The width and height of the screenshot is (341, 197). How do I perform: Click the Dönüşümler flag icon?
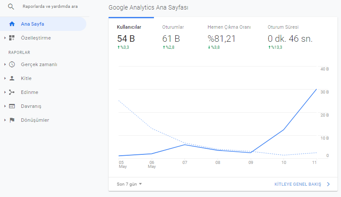(12, 120)
